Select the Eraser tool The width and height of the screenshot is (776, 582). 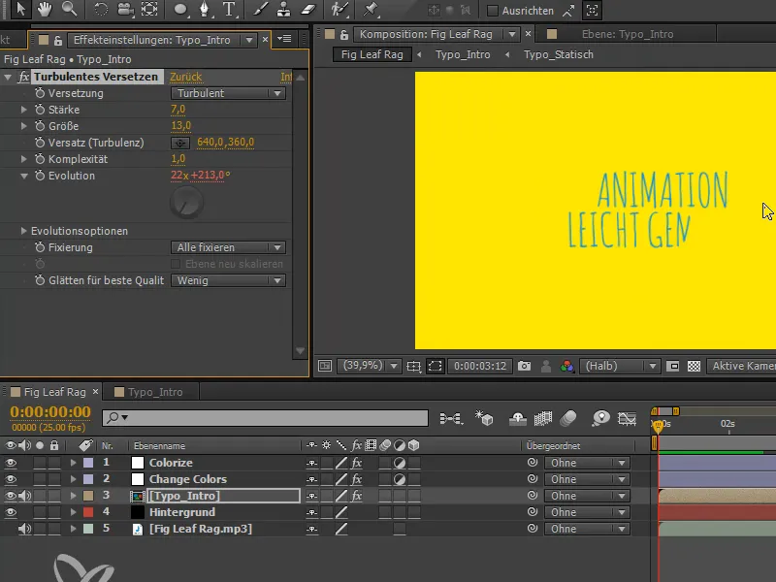(x=307, y=9)
